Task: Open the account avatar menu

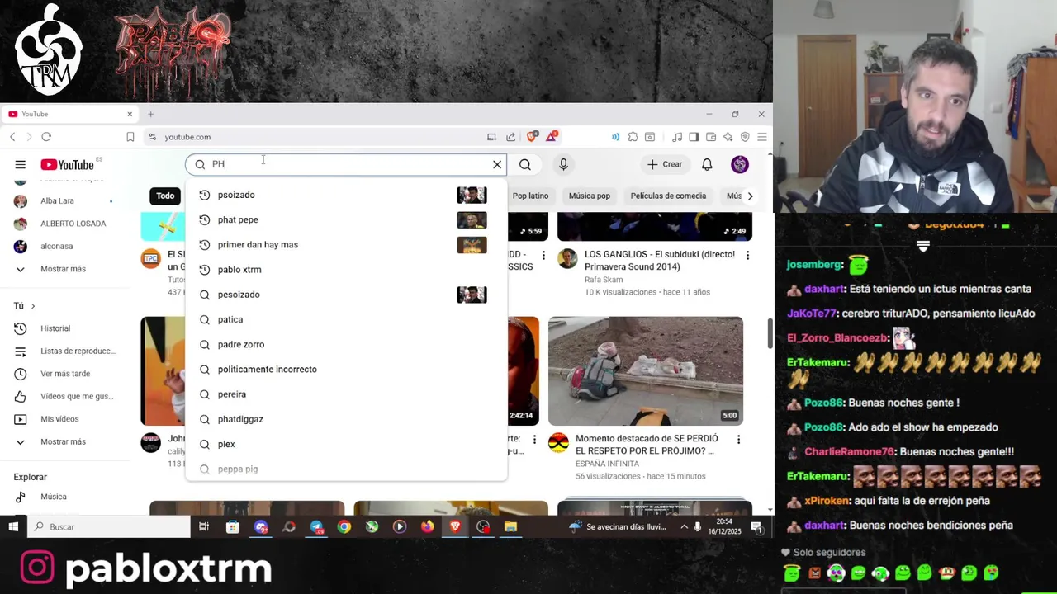Action: click(x=740, y=164)
